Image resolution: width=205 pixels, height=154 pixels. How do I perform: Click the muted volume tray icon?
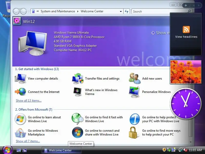pyautogui.click(x=185, y=150)
